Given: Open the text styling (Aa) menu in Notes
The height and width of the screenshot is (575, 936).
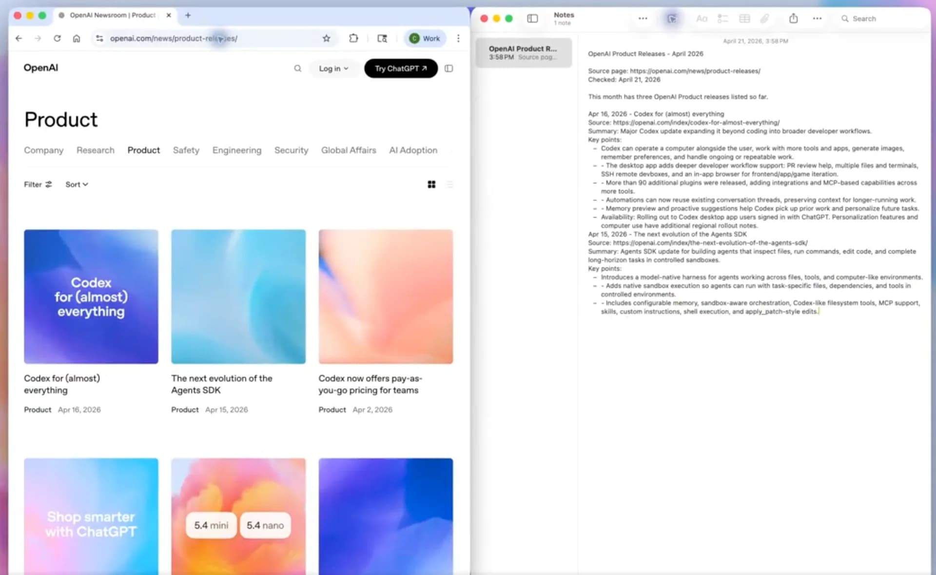Looking at the screenshot, I should pos(702,19).
